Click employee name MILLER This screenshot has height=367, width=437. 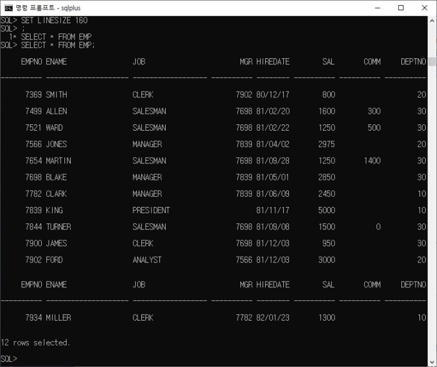pos(59,318)
